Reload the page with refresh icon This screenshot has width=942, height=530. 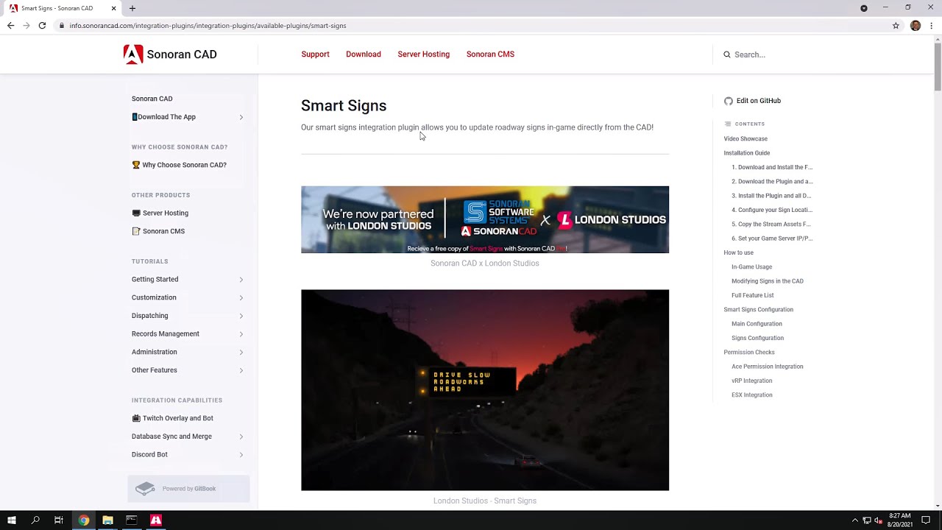[42, 26]
